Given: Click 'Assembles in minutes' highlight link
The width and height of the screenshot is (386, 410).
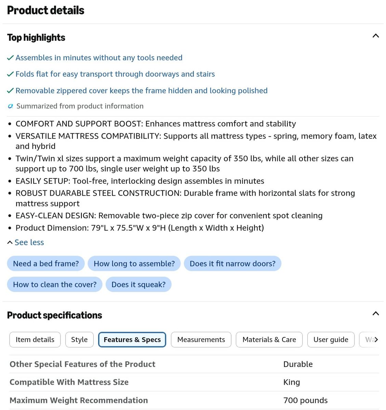Looking at the screenshot, I should (99, 58).
